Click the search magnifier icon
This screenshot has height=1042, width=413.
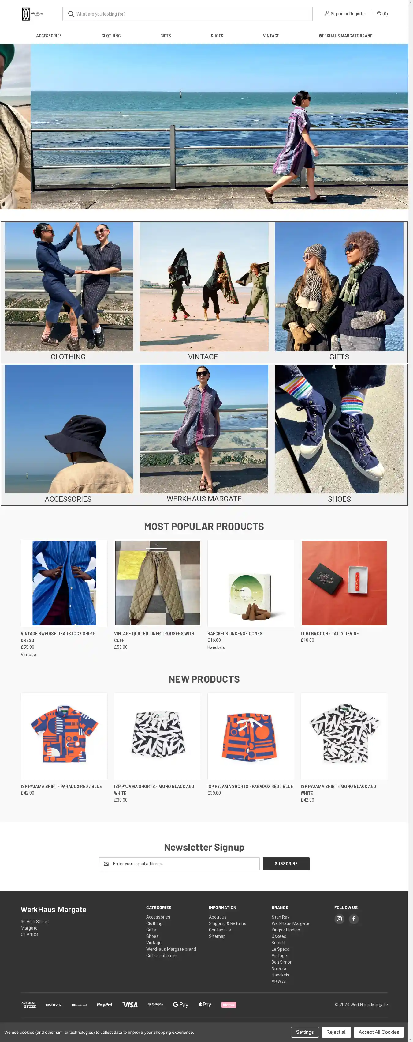click(71, 14)
